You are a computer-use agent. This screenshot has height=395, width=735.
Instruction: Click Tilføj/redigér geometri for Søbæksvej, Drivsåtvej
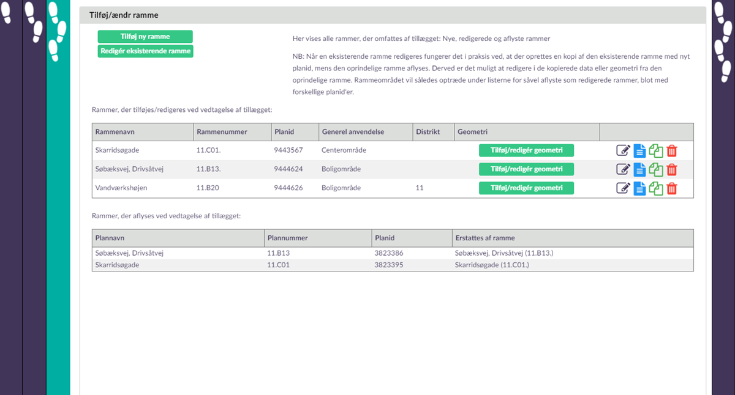coord(526,169)
